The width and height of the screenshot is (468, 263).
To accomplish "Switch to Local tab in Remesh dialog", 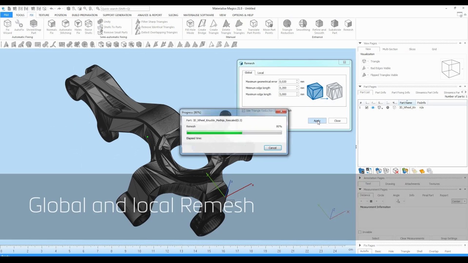I will pos(260,73).
